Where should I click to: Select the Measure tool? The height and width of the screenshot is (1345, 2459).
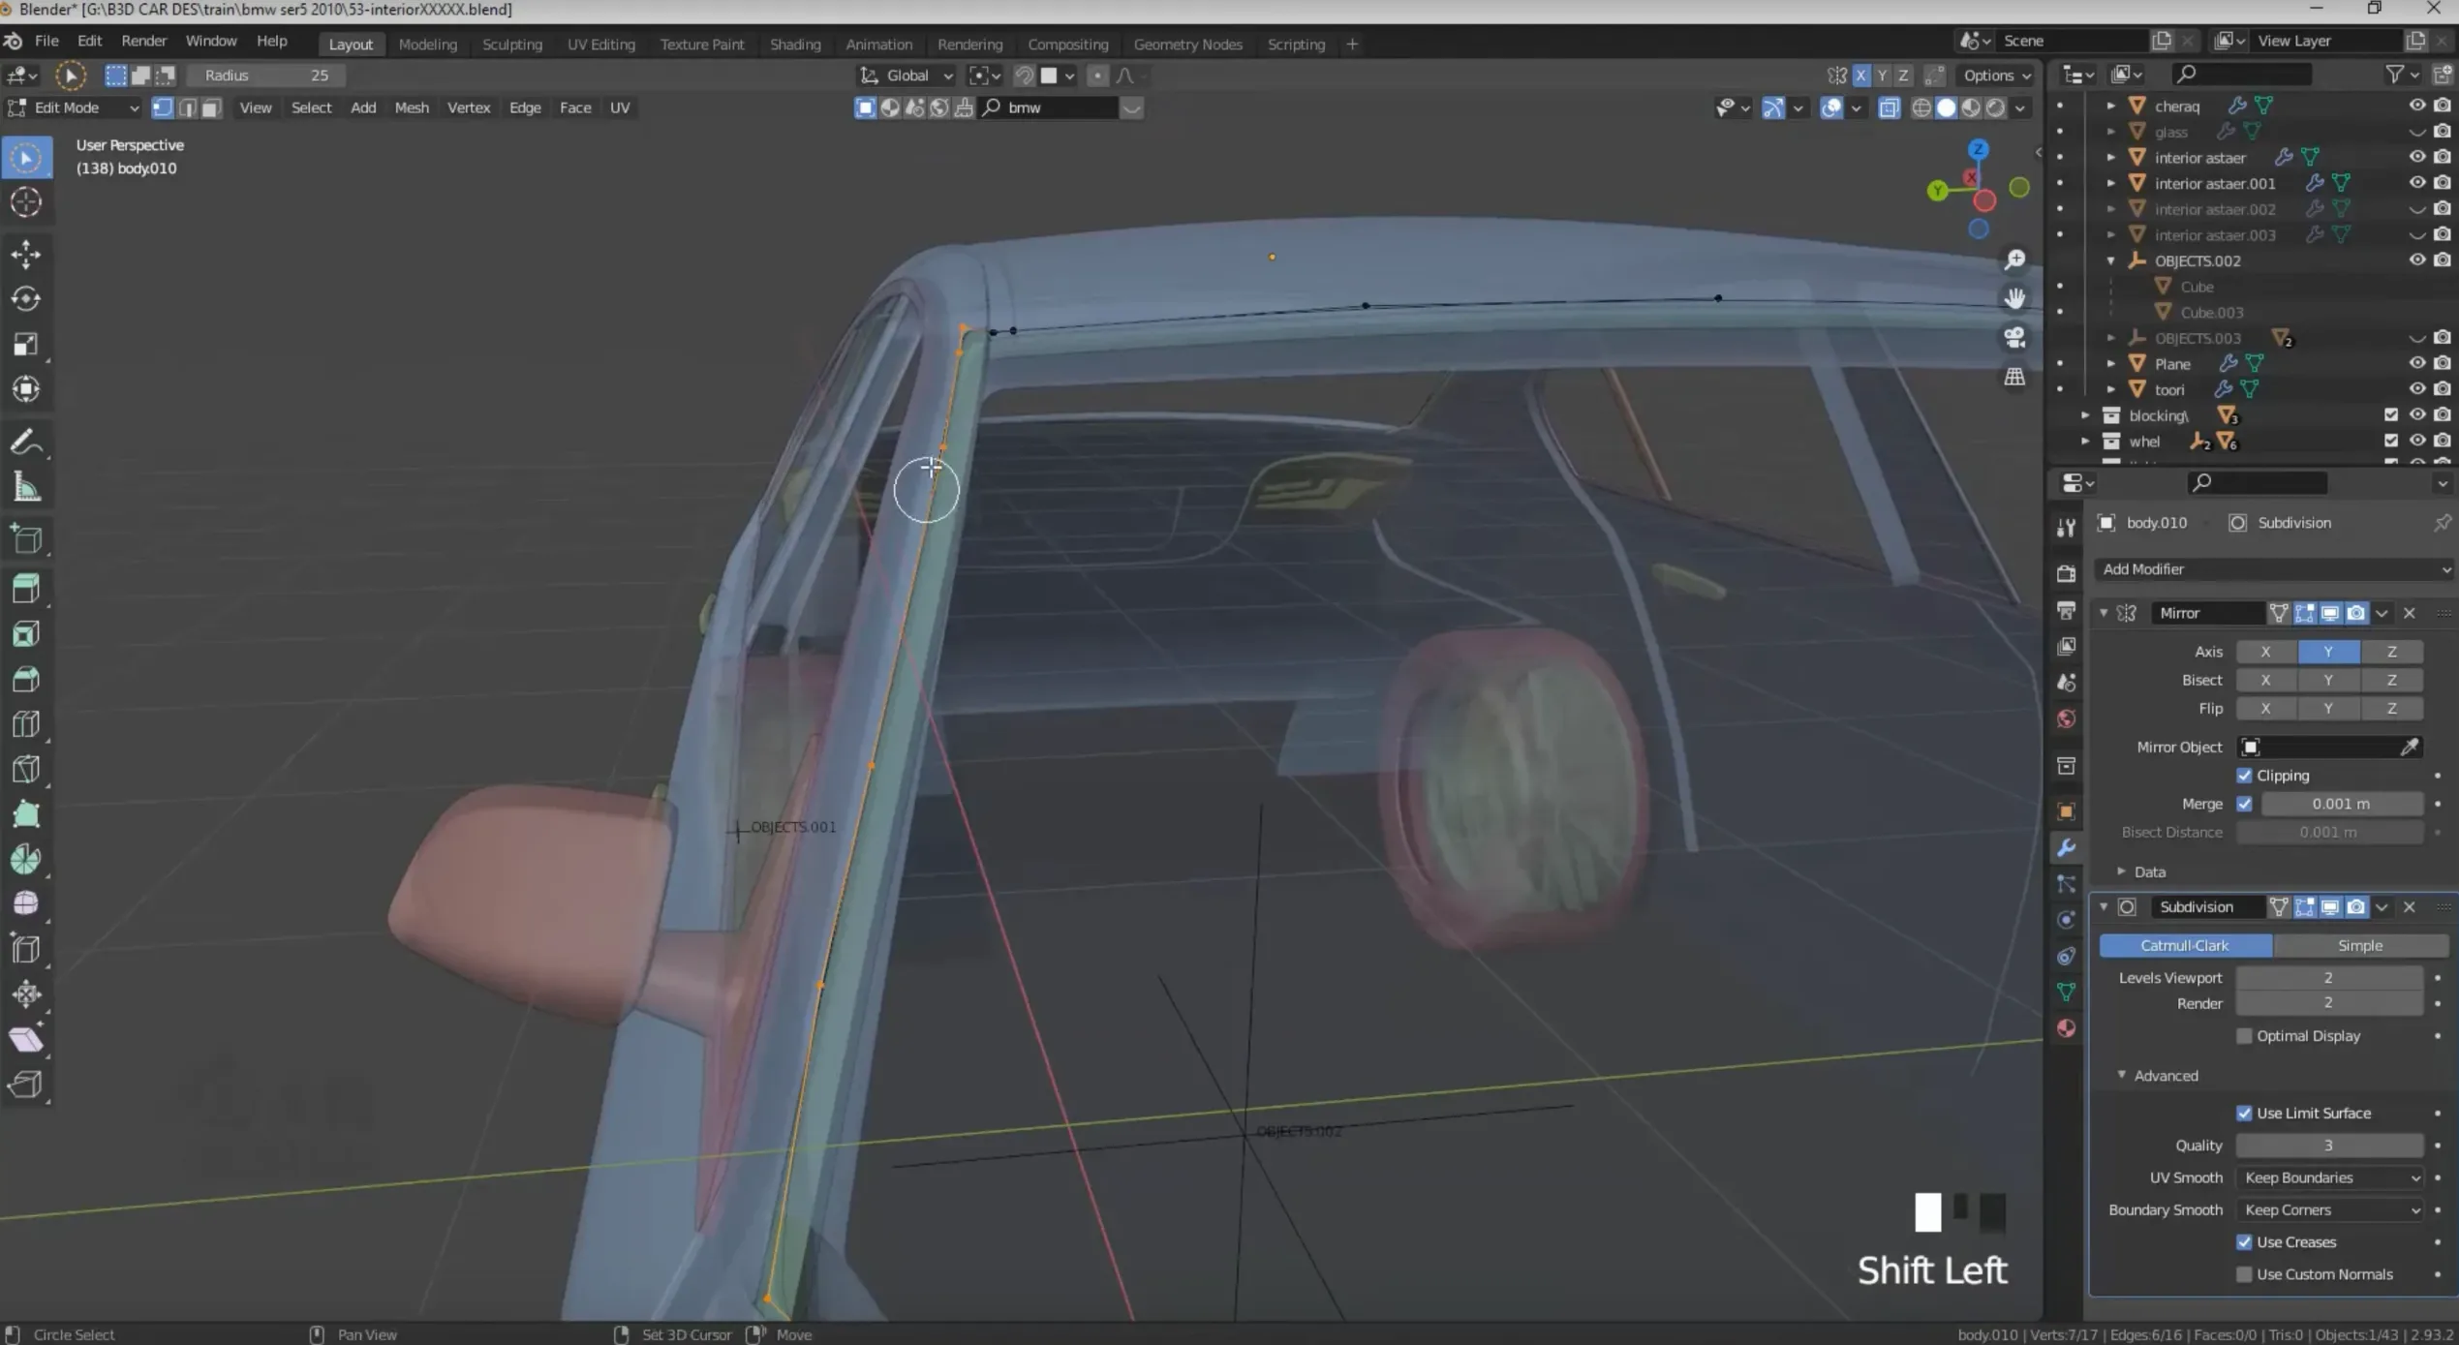(26, 486)
